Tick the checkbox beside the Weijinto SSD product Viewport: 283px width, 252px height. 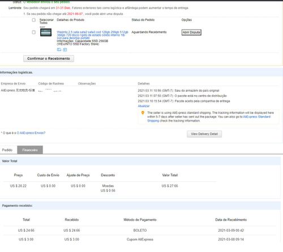tap(33, 32)
